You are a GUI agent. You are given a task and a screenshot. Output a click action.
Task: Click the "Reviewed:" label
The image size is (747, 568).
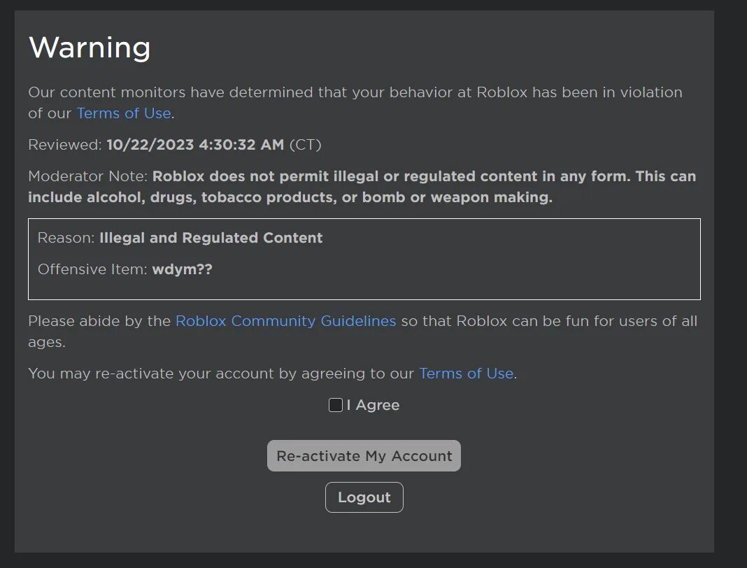coord(65,145)
